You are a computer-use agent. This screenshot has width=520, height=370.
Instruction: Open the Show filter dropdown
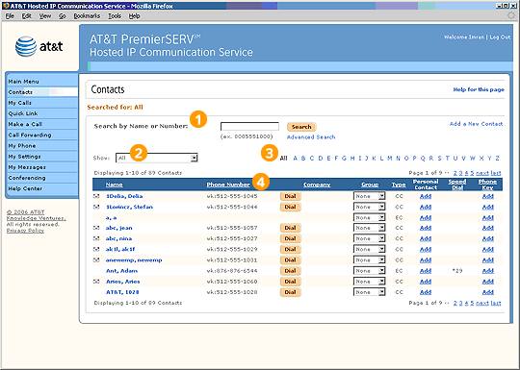point(157,158)
